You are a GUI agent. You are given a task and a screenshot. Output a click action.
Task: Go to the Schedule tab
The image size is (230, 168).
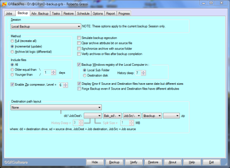pyautogui.click(x=83, y=14)
